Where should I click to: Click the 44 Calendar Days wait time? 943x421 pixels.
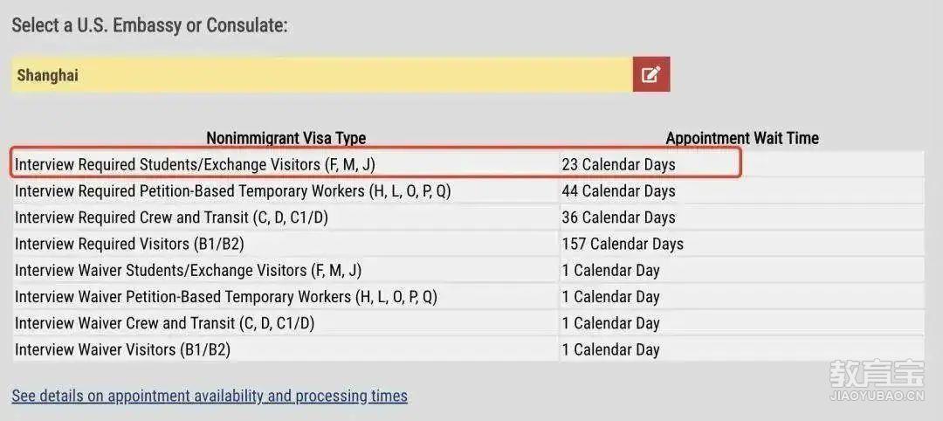[618, 191]
